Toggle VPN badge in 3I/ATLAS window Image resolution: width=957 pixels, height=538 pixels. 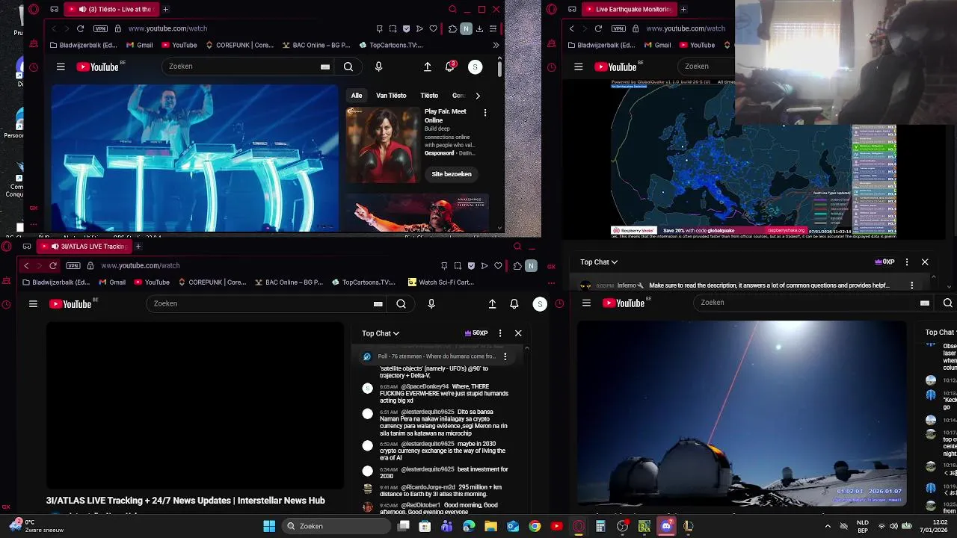point(73,265)
